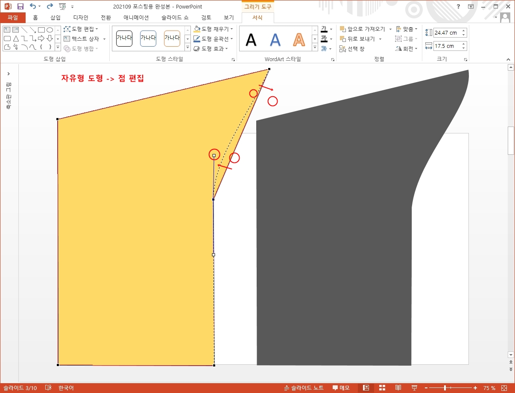Viewport: 515px width, 393px height.
Task: Apply the black outline shape style
Action: [x=124, y=38]
